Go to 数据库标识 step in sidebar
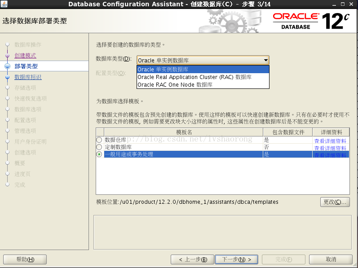358x268 pixels. 28,77
